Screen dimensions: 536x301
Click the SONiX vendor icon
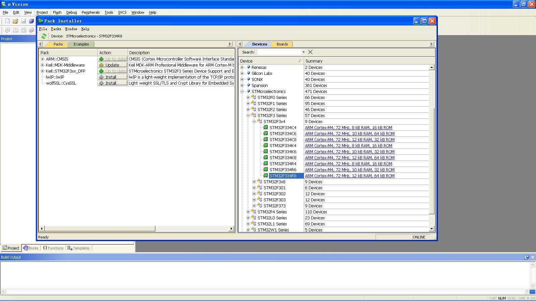pyautogui.click(x=249, y=79)
